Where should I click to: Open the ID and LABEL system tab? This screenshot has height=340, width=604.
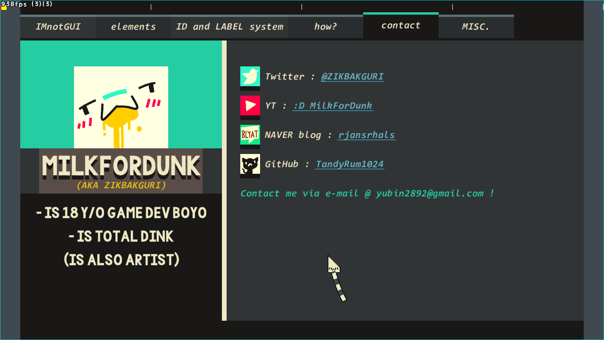click(x=229, y=27)
